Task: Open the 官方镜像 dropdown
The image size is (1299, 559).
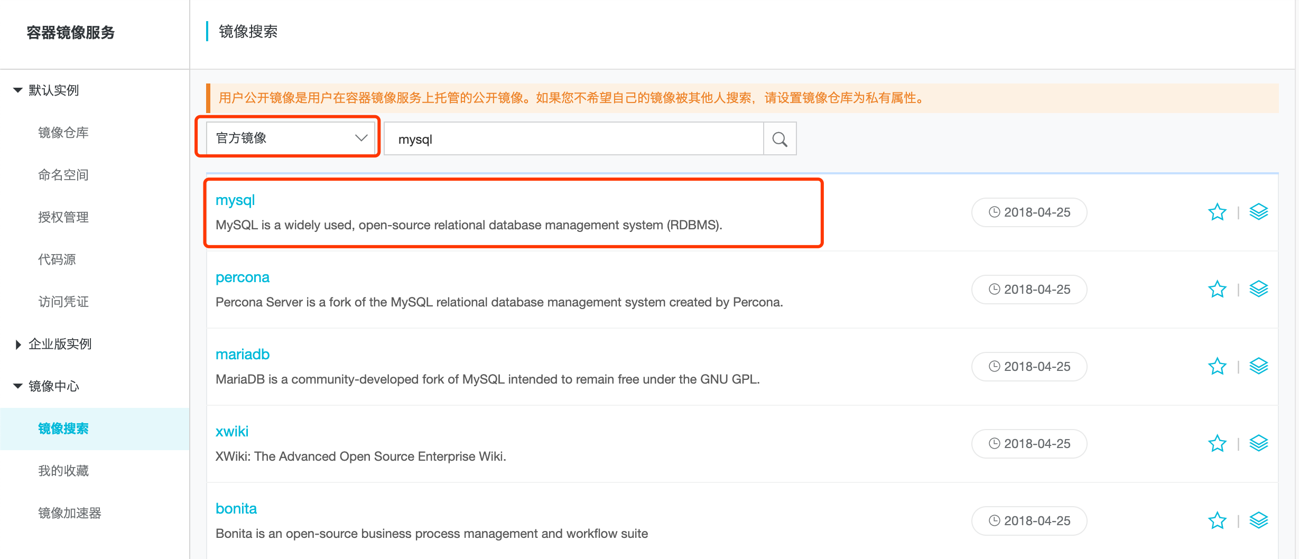Action: [x=289, y=138]
